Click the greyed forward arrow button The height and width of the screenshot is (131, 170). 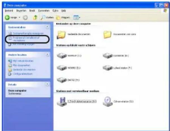pos(25,18)
